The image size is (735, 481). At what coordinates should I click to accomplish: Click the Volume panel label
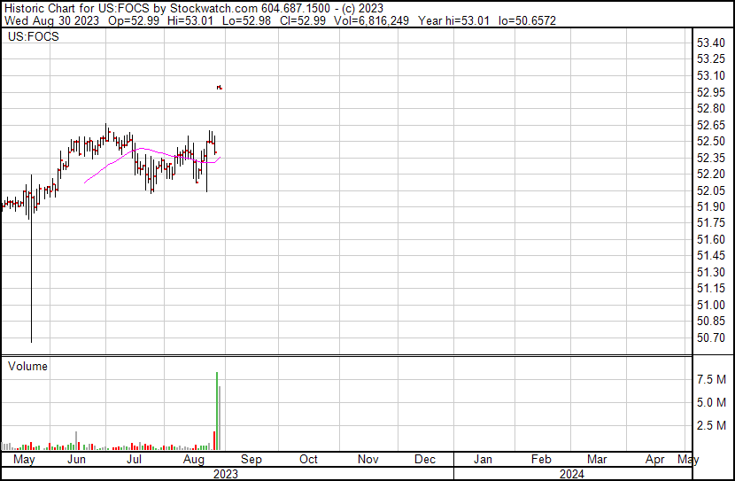(27, 366)
